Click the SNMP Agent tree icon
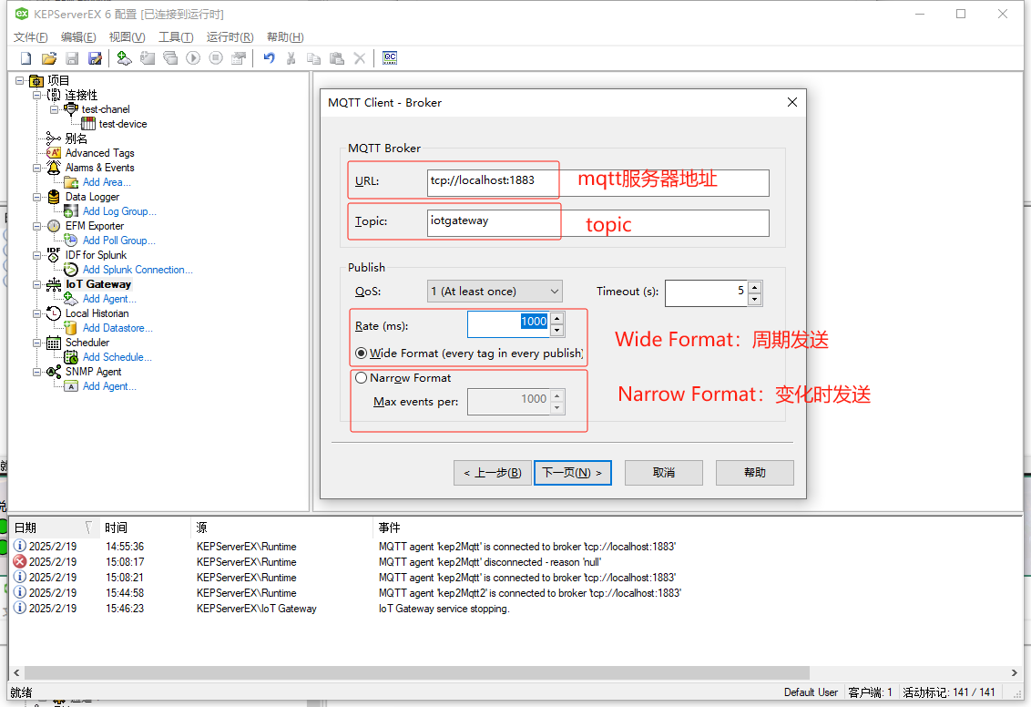Screen dimensions: 1031x707 pyautogui.click(x=54, y=372)
